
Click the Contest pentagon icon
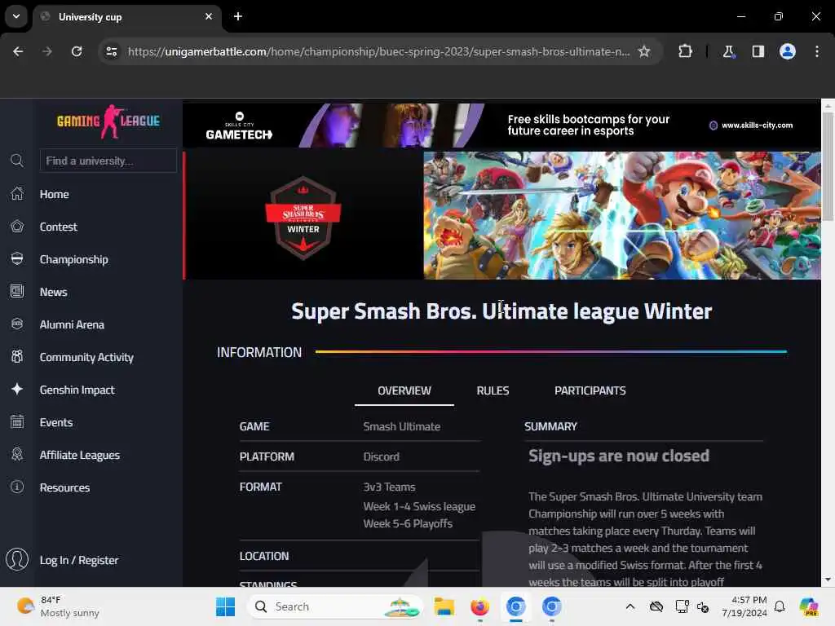pyautogui.click(x=17, y=227)
